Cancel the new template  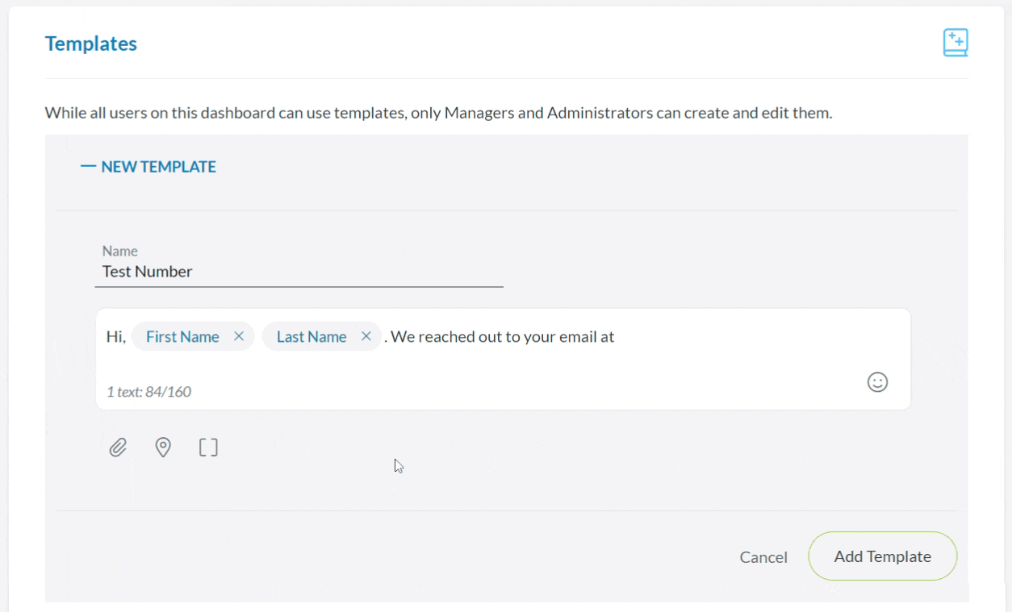763,557
